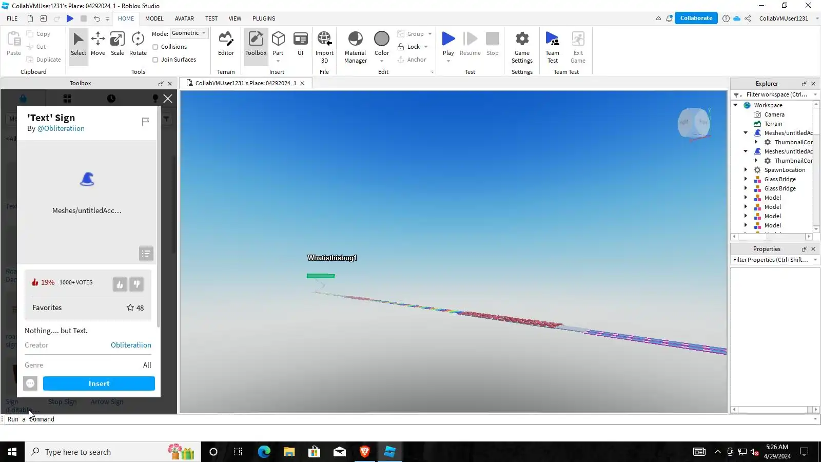This screenshot has height=462, width=821.
Task: Open the Play dropdown arrow
Action: click(448, 61)
